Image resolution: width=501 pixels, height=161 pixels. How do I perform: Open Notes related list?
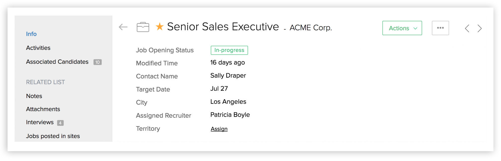[x=34, y=96]
